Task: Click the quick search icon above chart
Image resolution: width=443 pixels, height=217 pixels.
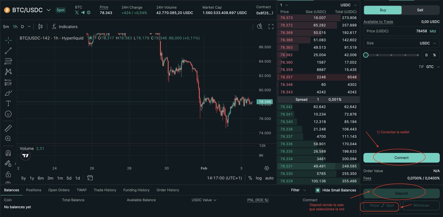Action: click(x=260, y=26)
